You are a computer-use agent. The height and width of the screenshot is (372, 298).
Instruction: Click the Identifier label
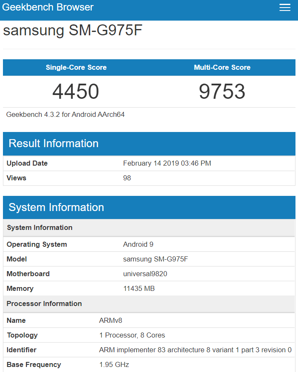coord(21,350)
